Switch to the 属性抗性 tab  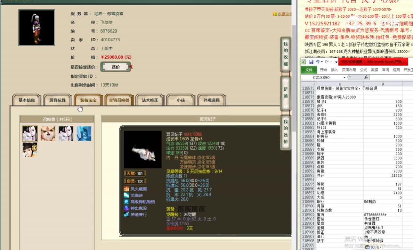57,100
